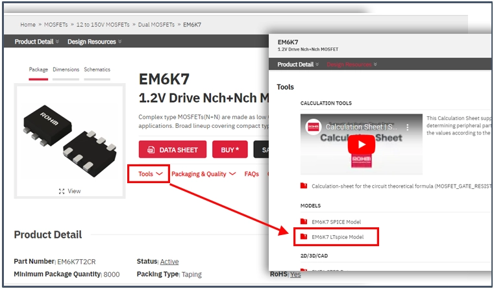This screenshot has height=289, width=494.
Task: Click the Product Detail section heading
Action: (48, 234)
